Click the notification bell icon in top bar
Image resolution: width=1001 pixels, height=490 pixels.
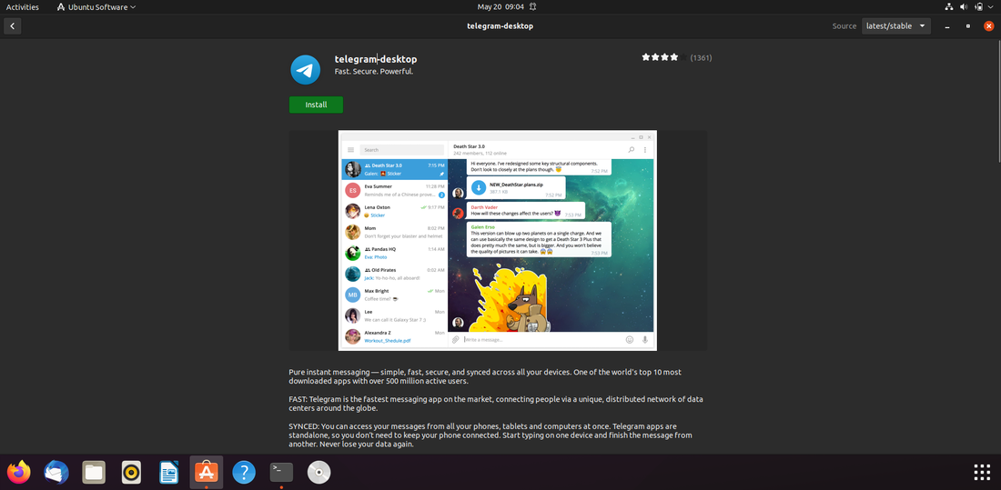[x=532, y=7]
